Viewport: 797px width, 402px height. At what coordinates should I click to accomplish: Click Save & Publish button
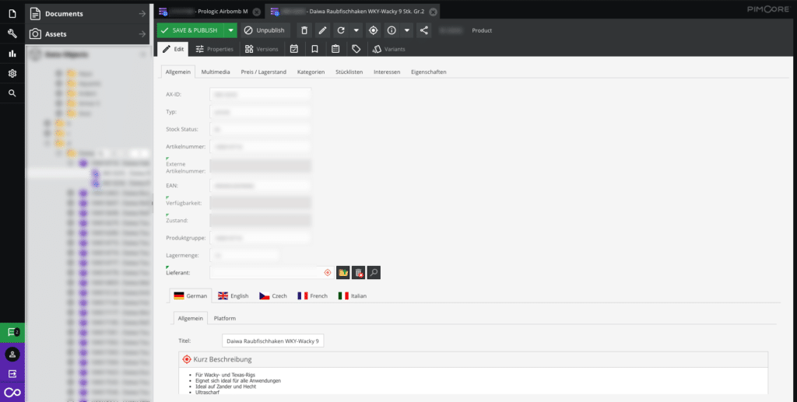(x=191, y=30)
